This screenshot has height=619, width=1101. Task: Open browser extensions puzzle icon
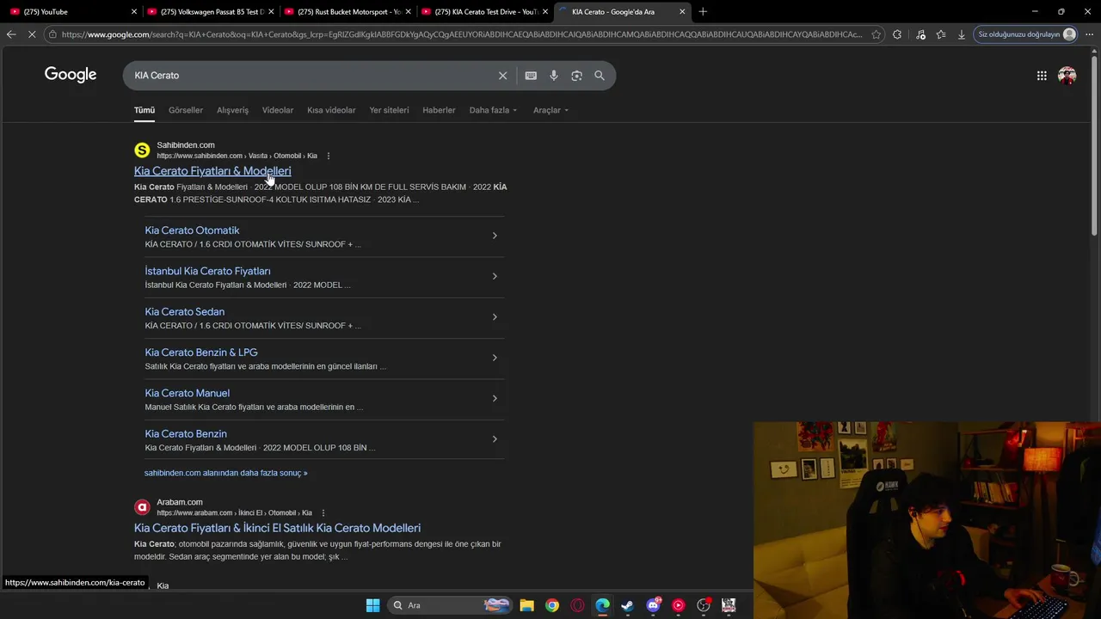(x=897, y=34)
